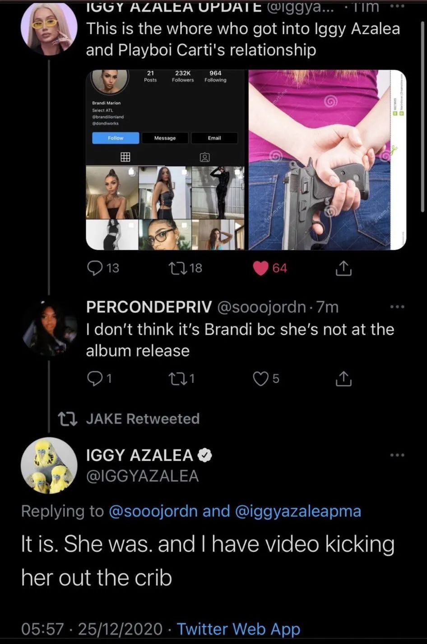Screen dimensions: 427x644
Task: Open the @sooojordn mention in the reply line
Action: (153, 511)
